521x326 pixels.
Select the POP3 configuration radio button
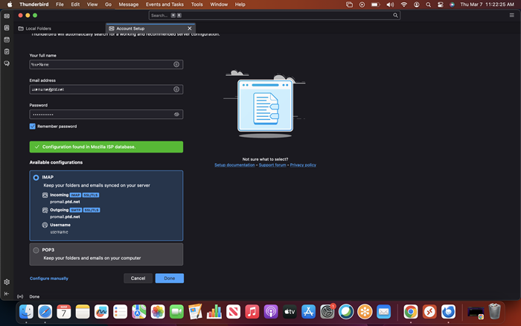pos(36,250)
